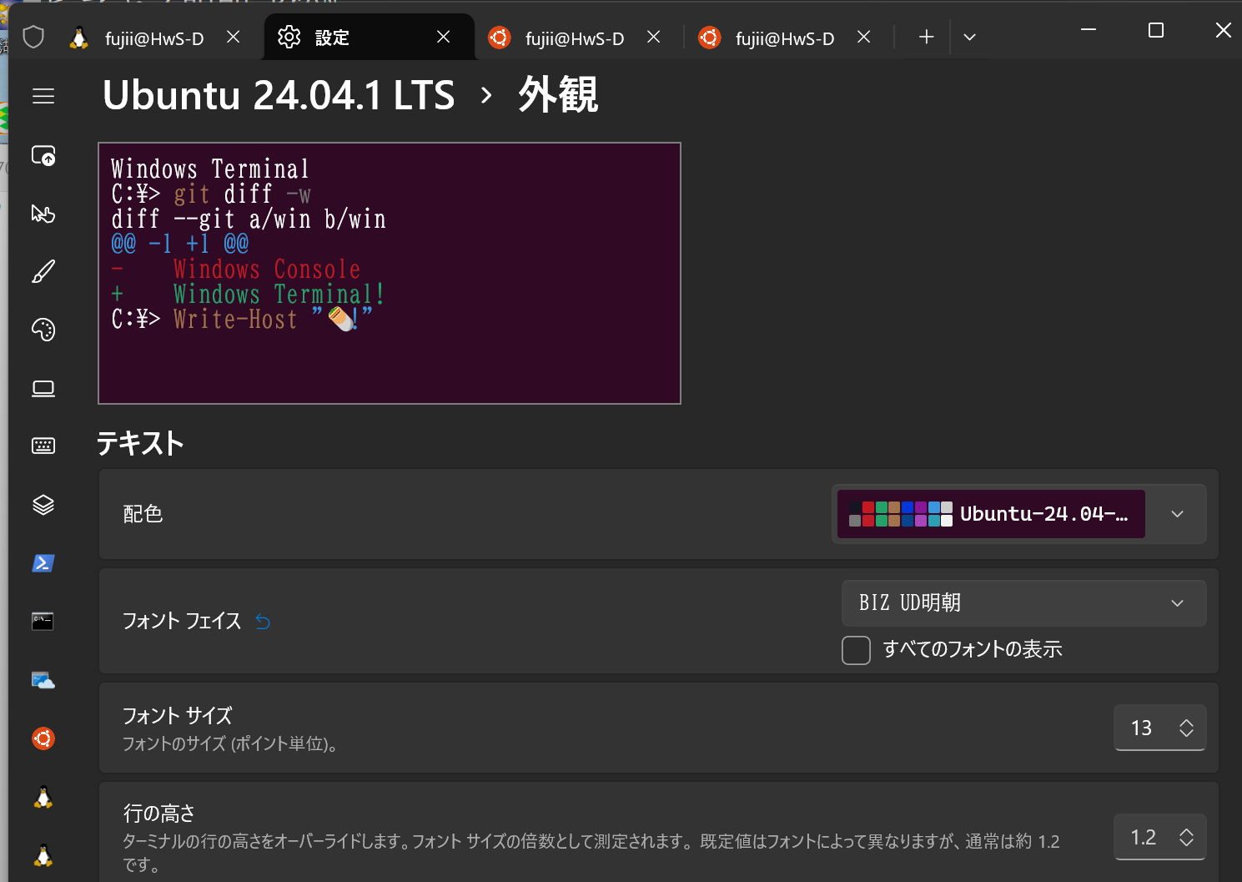
Task: Open the hamburger navigation menu
Action: (x=43, y=96)
